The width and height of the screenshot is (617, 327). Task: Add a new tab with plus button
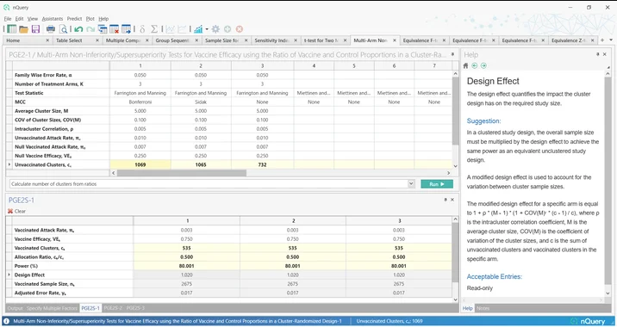[x=602, y=40]
